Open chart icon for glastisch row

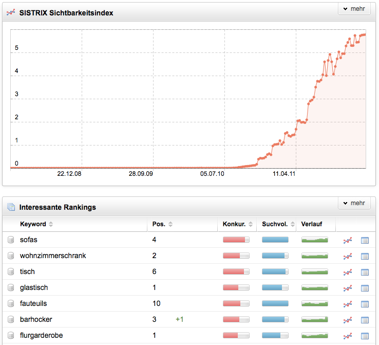pos(348,288)
